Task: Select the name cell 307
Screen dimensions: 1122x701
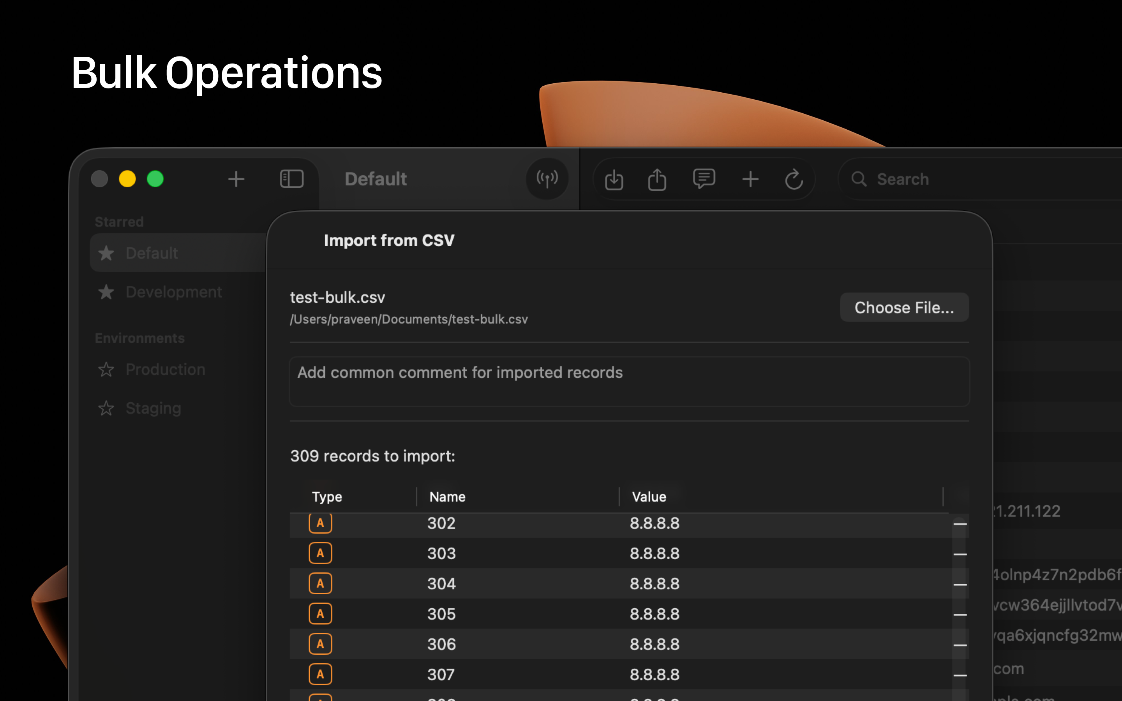Action: [x=441, y=674]
